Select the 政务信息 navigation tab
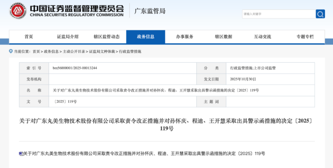This screenshot has width=333, height=168. click(146, 37)
